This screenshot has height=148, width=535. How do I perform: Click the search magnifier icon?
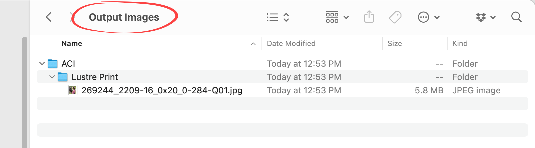tap(516, 17)
